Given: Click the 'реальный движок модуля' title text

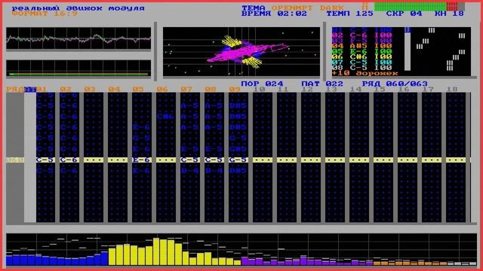Looking at the screenshot, I should point(78,8).
